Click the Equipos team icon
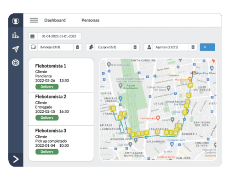Screen dimensions: 230x180 91,47
